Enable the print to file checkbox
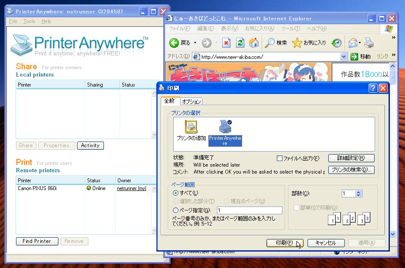Screen dimensions: 405x268 tap(279, 158)
